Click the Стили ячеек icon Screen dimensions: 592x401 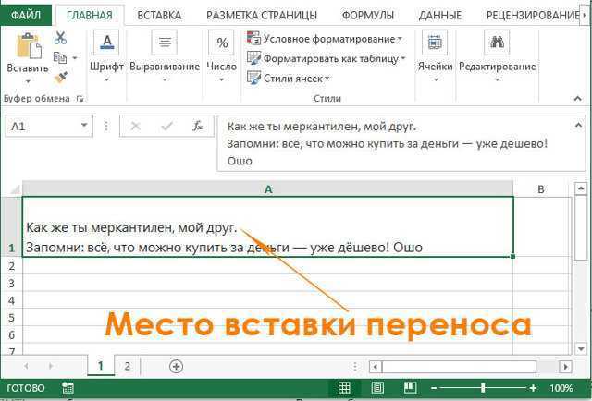253,78
